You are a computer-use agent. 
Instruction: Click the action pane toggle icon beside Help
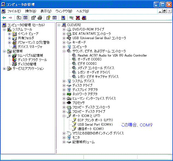click(x=55, y=18)
